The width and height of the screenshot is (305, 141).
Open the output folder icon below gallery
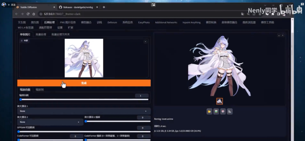coord(209,112)
